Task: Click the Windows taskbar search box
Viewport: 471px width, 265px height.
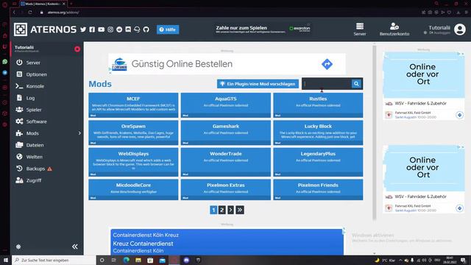Action: coord(54,260)
